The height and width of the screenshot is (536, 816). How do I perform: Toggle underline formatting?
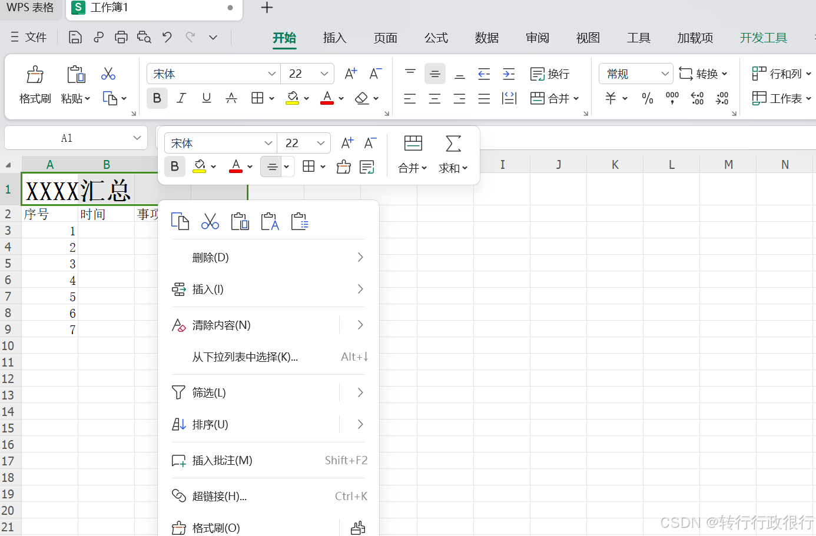[x=206, y=98]
